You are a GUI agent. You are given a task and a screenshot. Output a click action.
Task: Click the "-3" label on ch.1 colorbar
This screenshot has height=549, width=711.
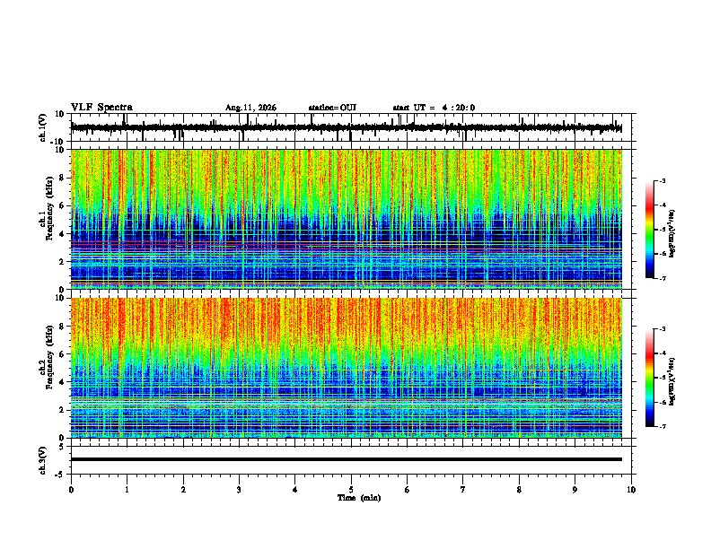point(662,180)
